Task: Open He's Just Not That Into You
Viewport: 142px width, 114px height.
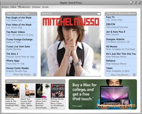Action: point(121,55)
